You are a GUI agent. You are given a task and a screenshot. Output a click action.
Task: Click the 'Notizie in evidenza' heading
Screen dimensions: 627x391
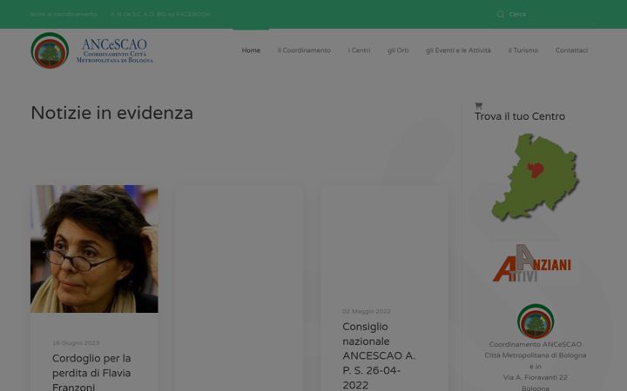point(112,113)
